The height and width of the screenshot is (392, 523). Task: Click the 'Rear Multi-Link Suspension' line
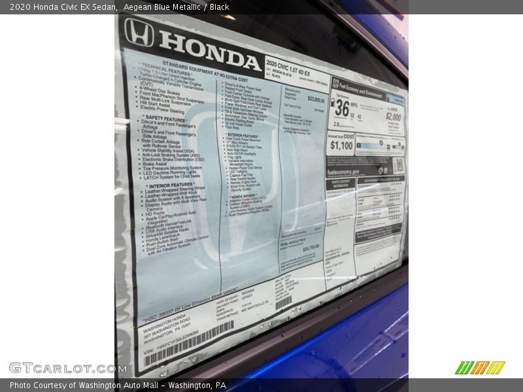tap(165, 101)
